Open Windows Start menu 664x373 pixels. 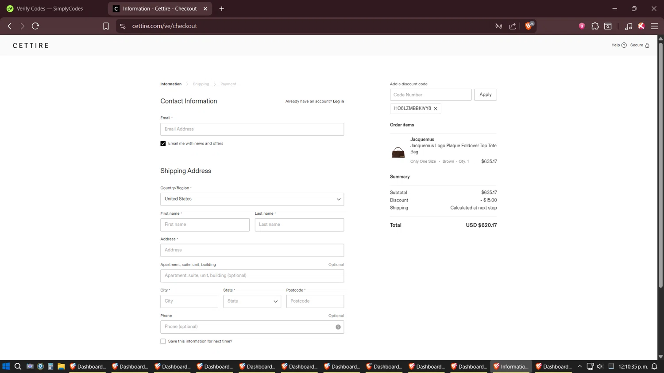tap(6, 366)
